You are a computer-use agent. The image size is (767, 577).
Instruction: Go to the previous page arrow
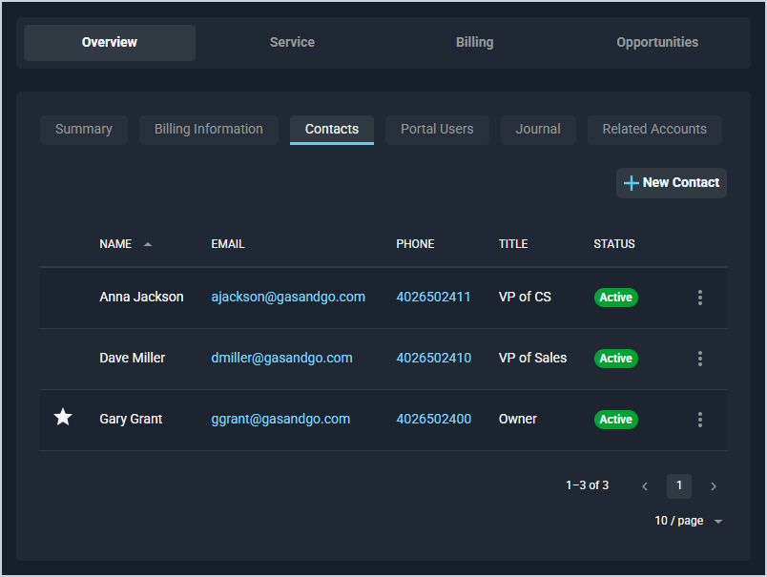(x=645, y=486)
